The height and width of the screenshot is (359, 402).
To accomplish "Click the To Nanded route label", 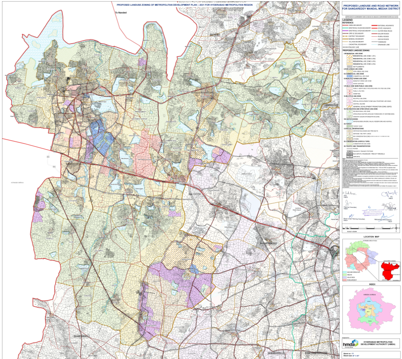I will click(x=121, y=12).
